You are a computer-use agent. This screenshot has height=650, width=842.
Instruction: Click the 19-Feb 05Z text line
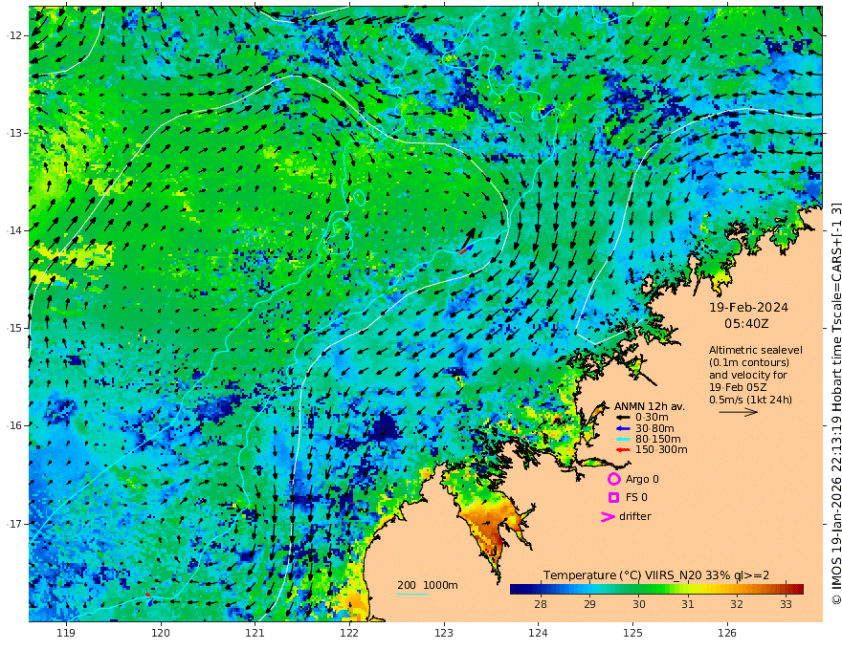738,387
